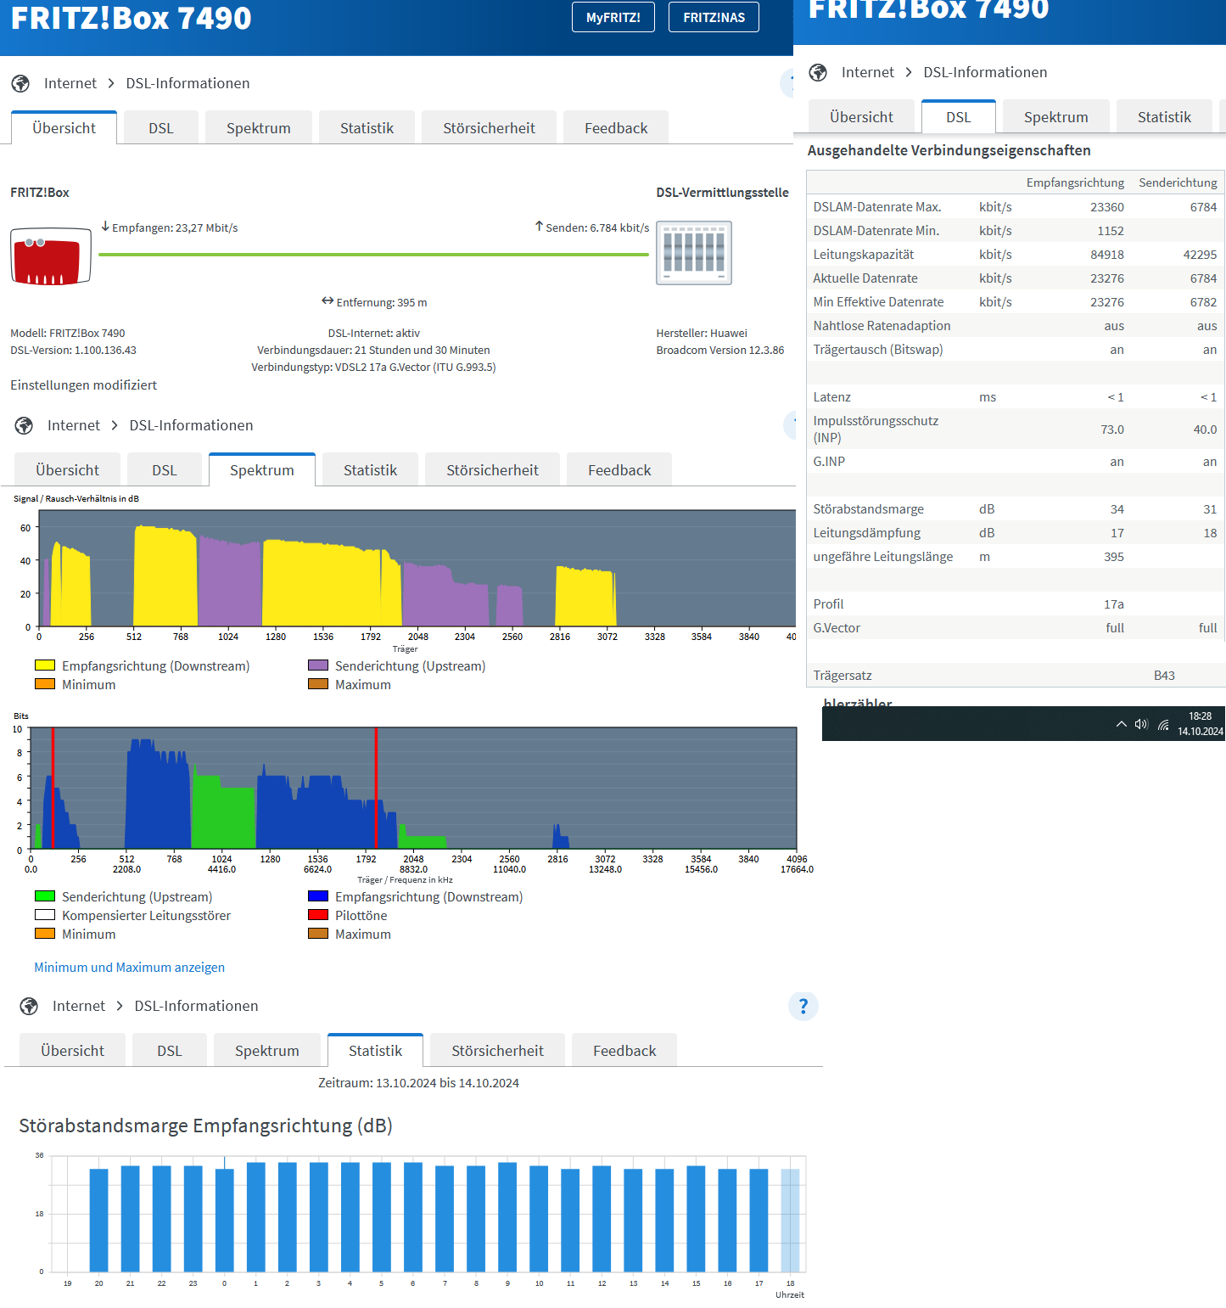The height and width of the screenshot is (1308, 1226).
Task: Click the upload arrow next to Senden: 6.784 kbit/s
Action: click(539, 227)
